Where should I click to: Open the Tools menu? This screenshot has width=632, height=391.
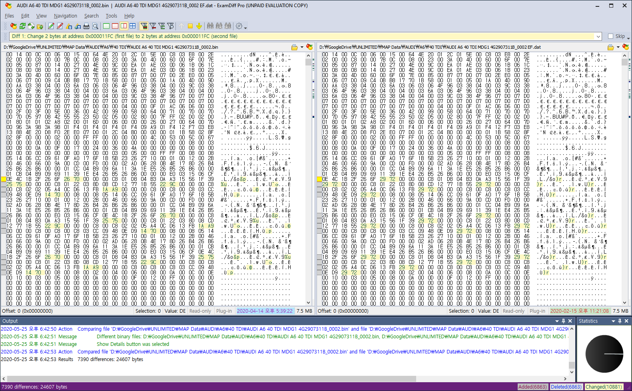112,16
